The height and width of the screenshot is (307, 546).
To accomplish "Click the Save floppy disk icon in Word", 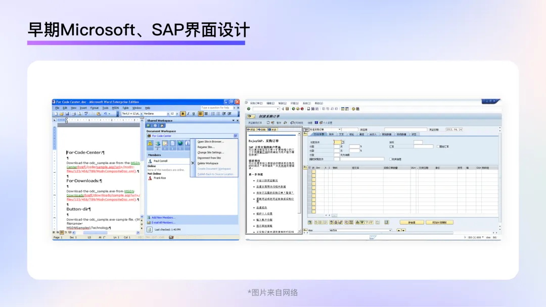I will [66, 114].
